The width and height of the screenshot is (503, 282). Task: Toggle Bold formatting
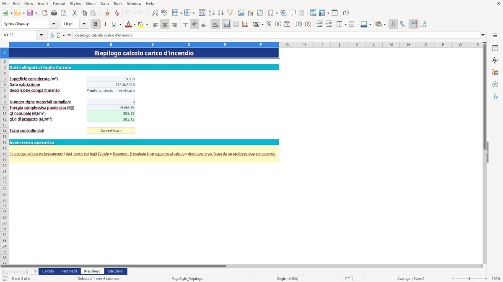point(96,24)
